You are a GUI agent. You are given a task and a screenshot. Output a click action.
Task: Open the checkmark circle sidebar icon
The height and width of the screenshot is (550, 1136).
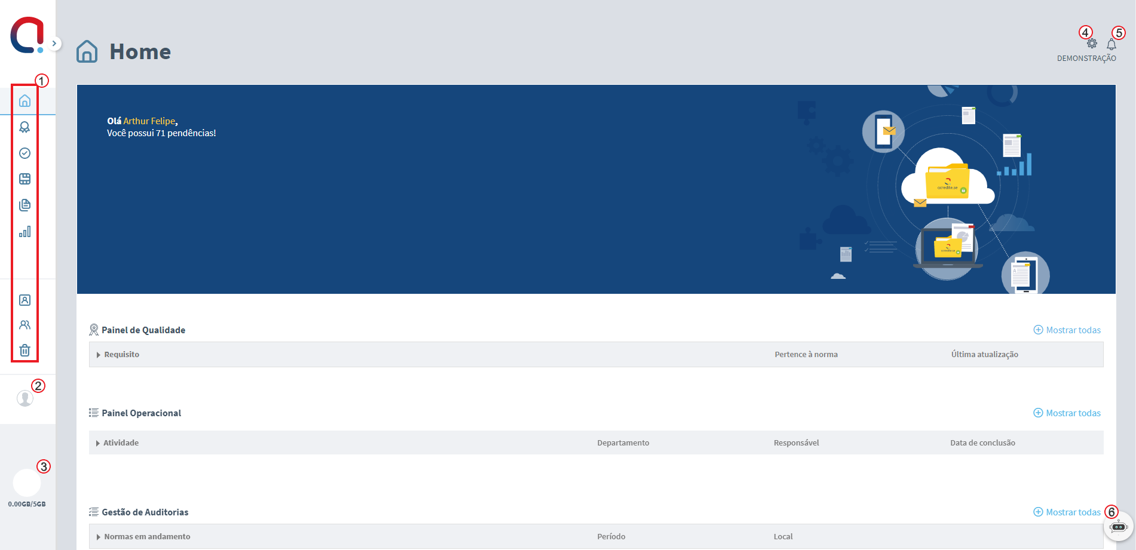click(x=25, y=153)
